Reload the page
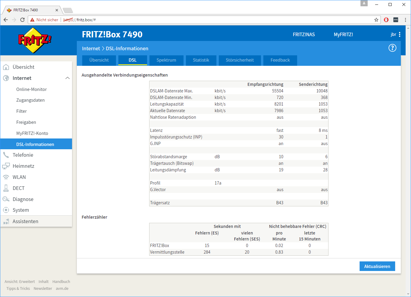Viewport: 411px width, 297px height. coord(22,20)
